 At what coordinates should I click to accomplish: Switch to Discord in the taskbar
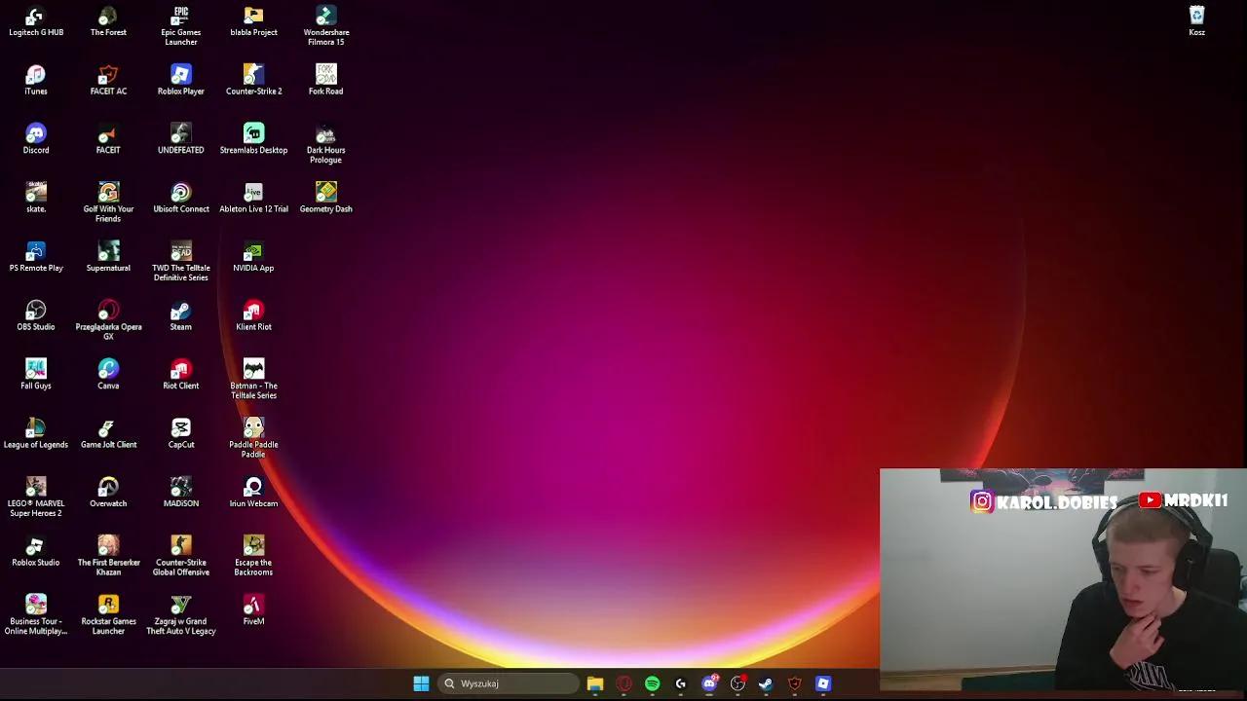tap(709, 683)
